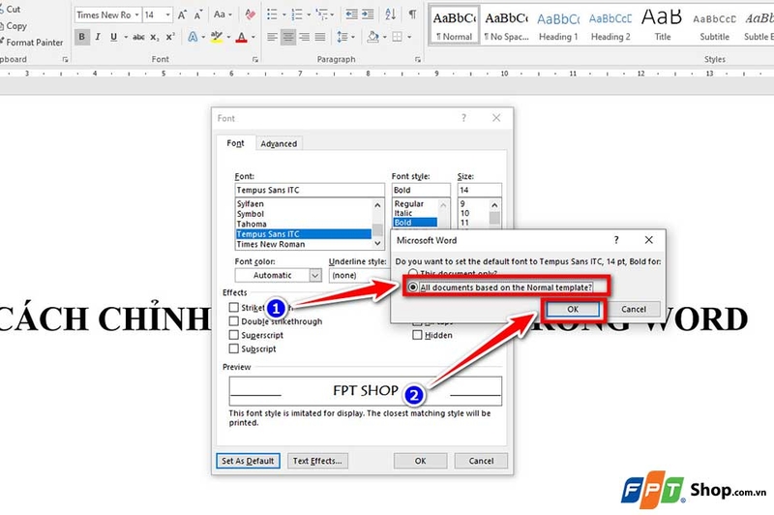Apply subscript using the ribbon X₂ icon

[155, 37]
